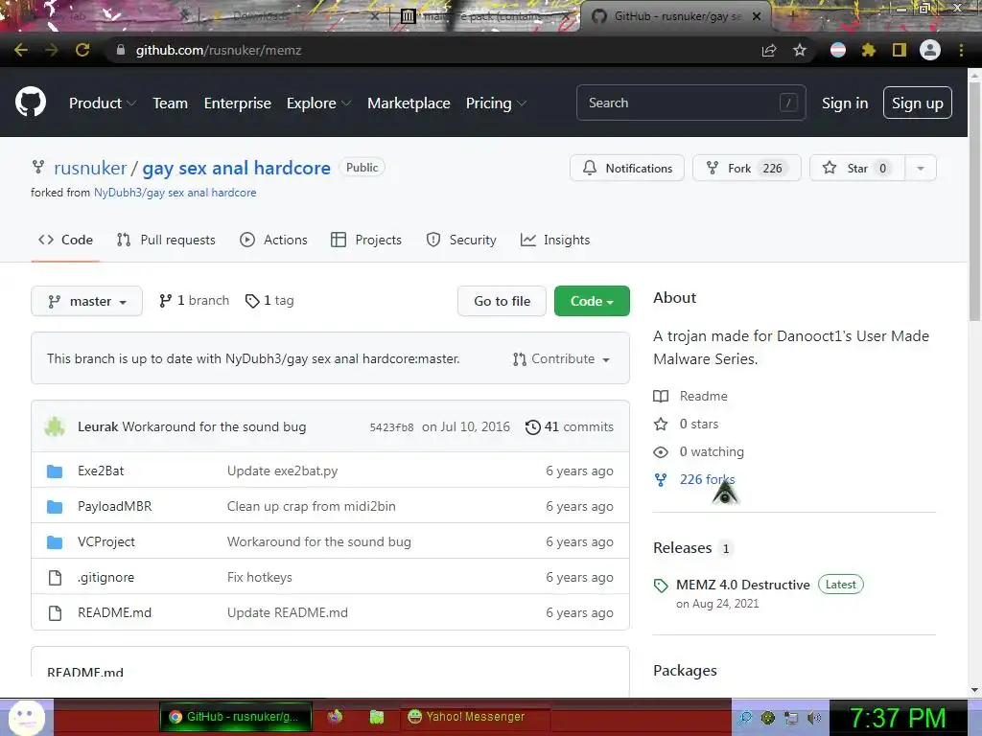Click the 226 forks link
The height and width of the screenshot is (736, 982).
694,479
